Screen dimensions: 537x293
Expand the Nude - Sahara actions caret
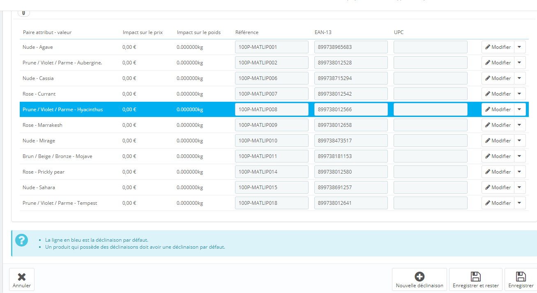[520, 188]
